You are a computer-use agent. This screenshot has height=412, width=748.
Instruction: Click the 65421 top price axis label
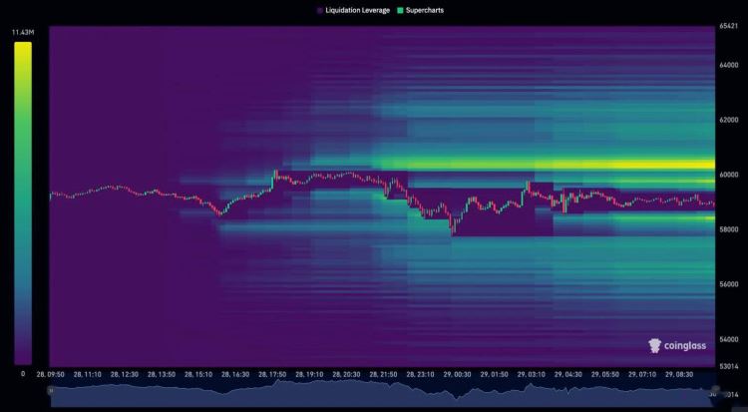click(x=728, y=26)
